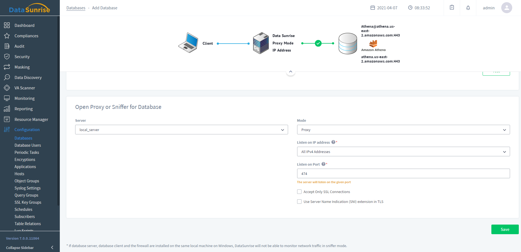Click the Security shield icon
The height and width of the screenshot is (252, 521).
click(7, 57)
